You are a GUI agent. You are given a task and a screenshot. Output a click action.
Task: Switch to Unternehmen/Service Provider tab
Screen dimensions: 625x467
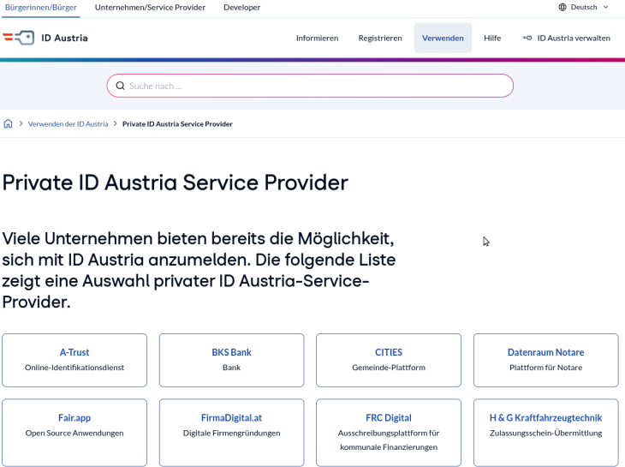point(150,7)
